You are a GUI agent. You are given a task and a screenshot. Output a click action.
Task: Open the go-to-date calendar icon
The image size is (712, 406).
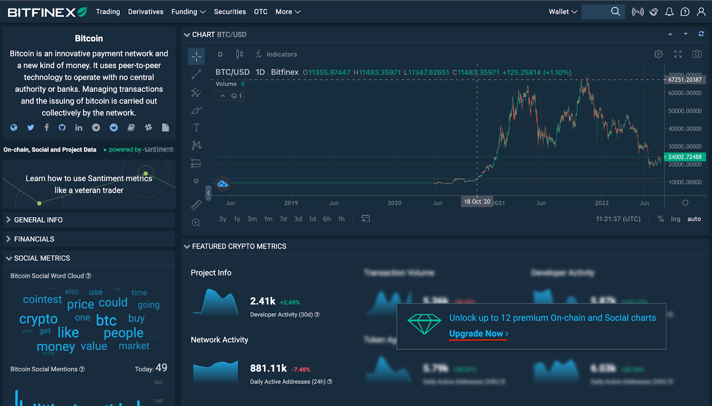(x=365, y=219)
